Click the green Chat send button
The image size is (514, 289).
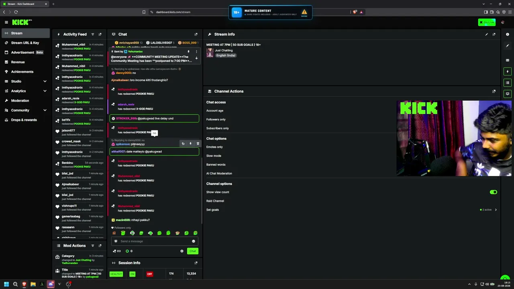(x=193, y=251)
